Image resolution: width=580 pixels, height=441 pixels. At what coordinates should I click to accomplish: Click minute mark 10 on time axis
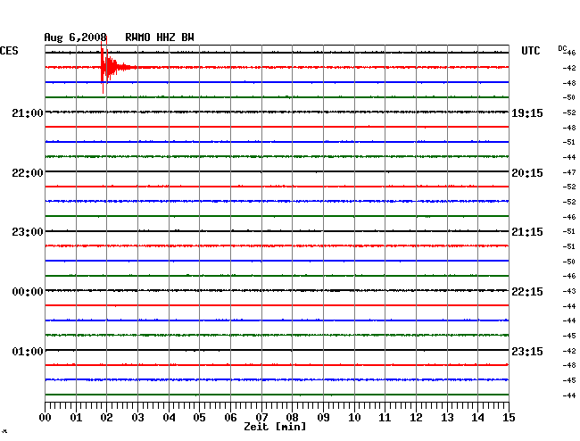(354, 418)
